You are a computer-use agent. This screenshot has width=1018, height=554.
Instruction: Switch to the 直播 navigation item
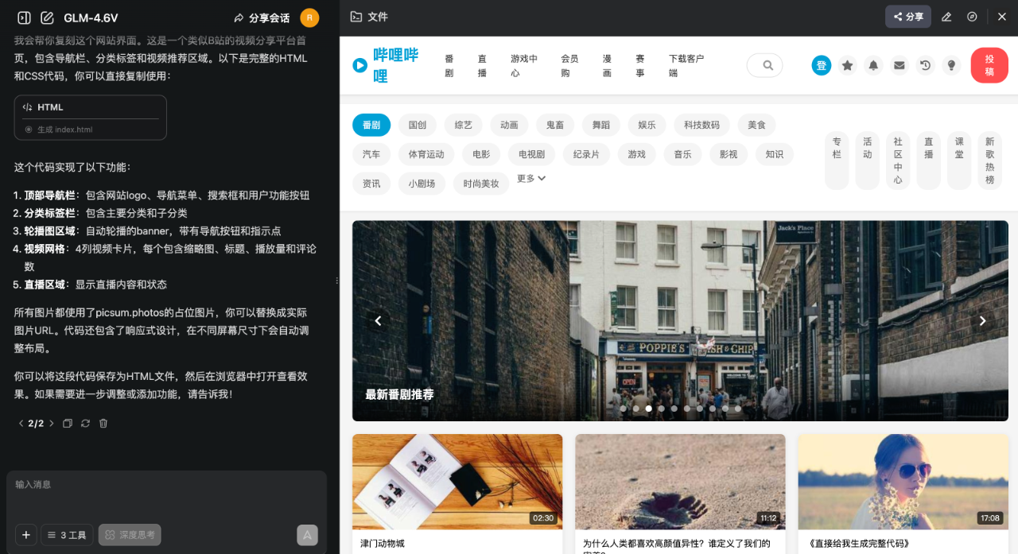(x=481, y=65)
